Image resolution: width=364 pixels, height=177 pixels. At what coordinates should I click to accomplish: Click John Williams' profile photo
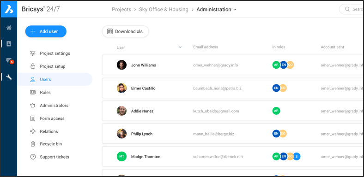point(121,65)
